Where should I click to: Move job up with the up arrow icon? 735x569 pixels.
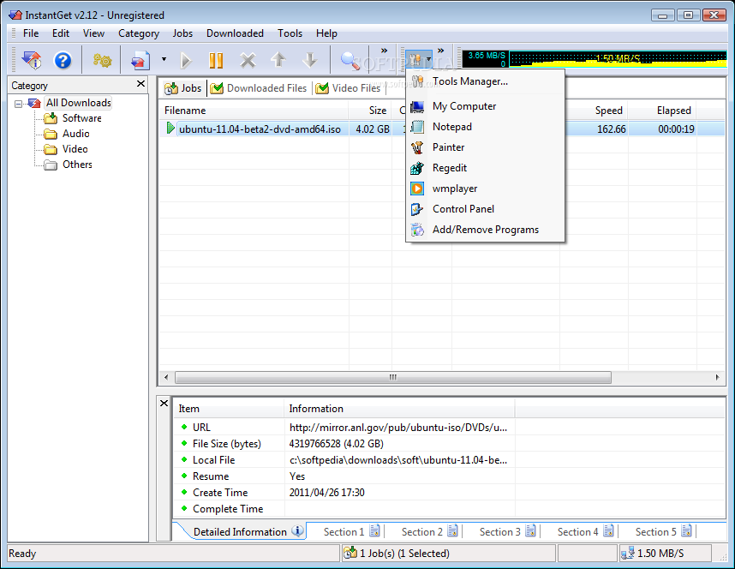pyautogui.click(x=278, y=60)
